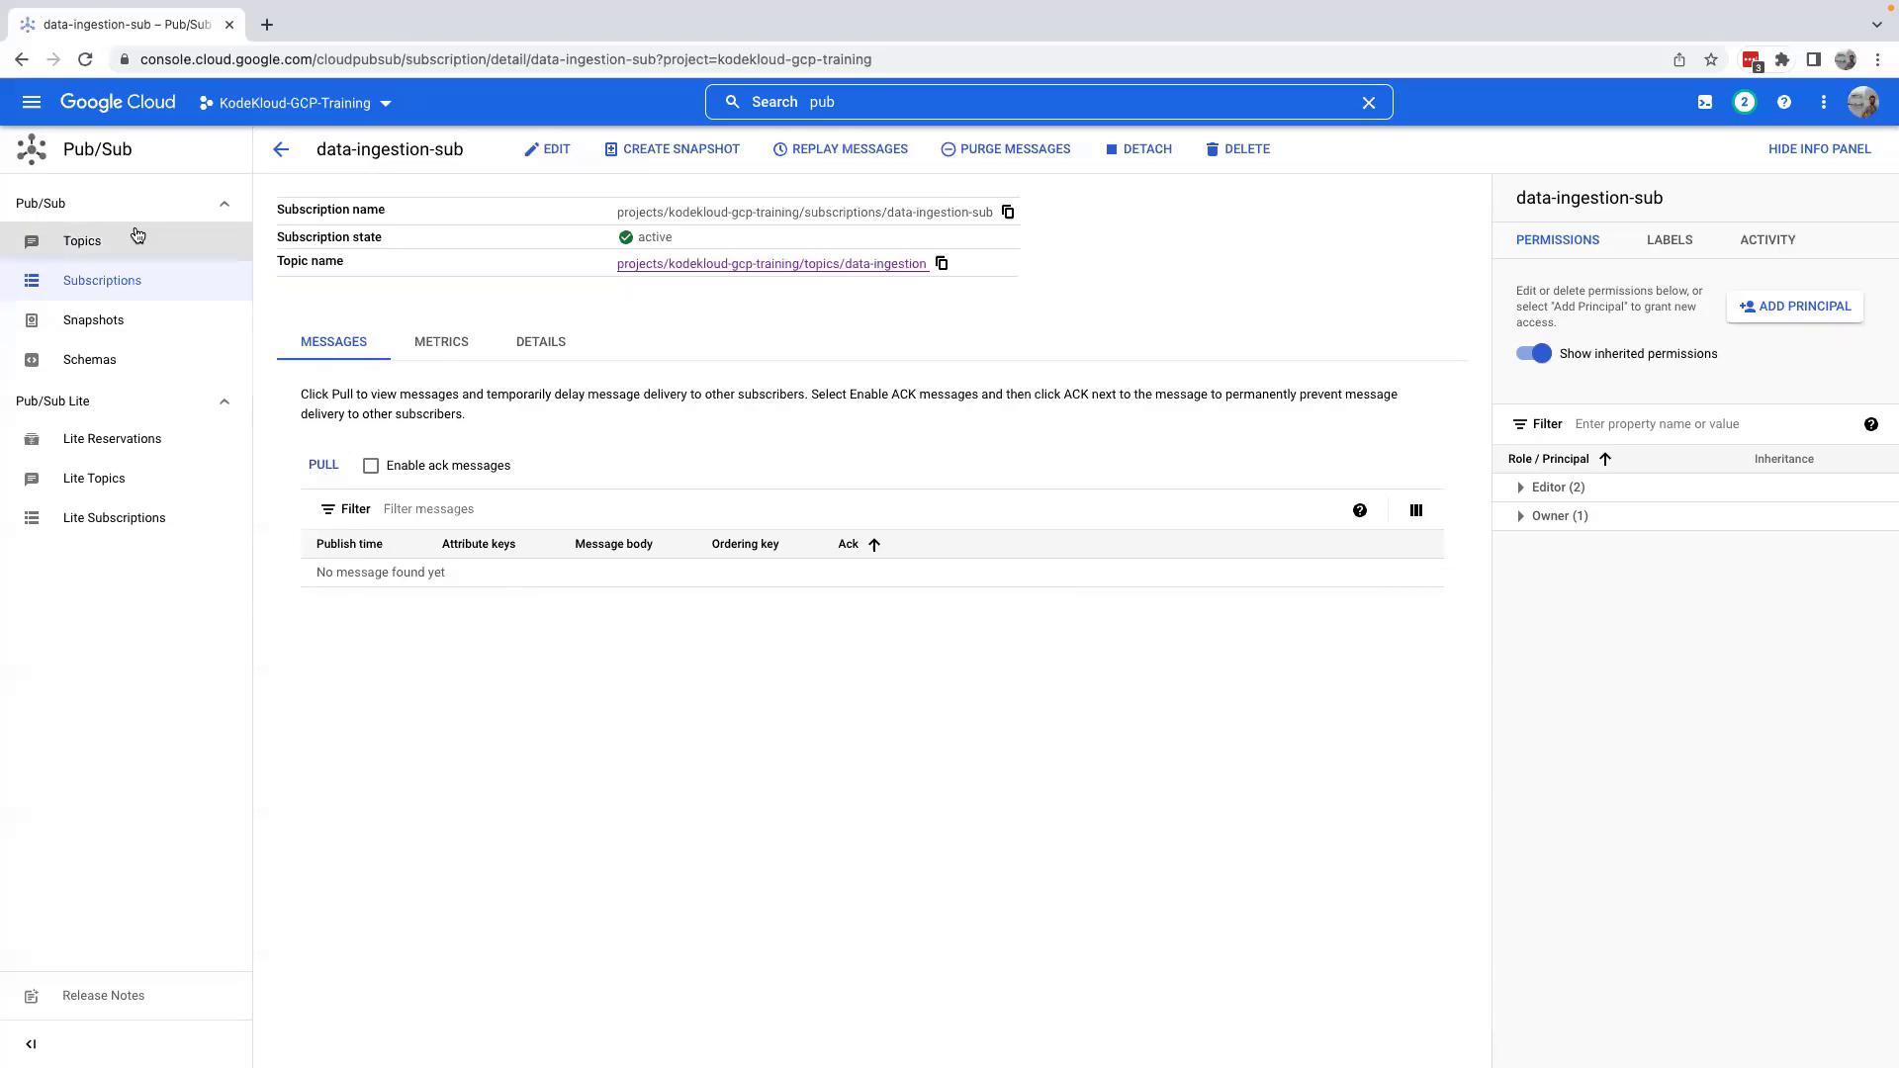
Task: Expand the Owner role row
Action: (x=1520, y=516)
